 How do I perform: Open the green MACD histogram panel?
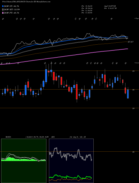pos(24,161)
